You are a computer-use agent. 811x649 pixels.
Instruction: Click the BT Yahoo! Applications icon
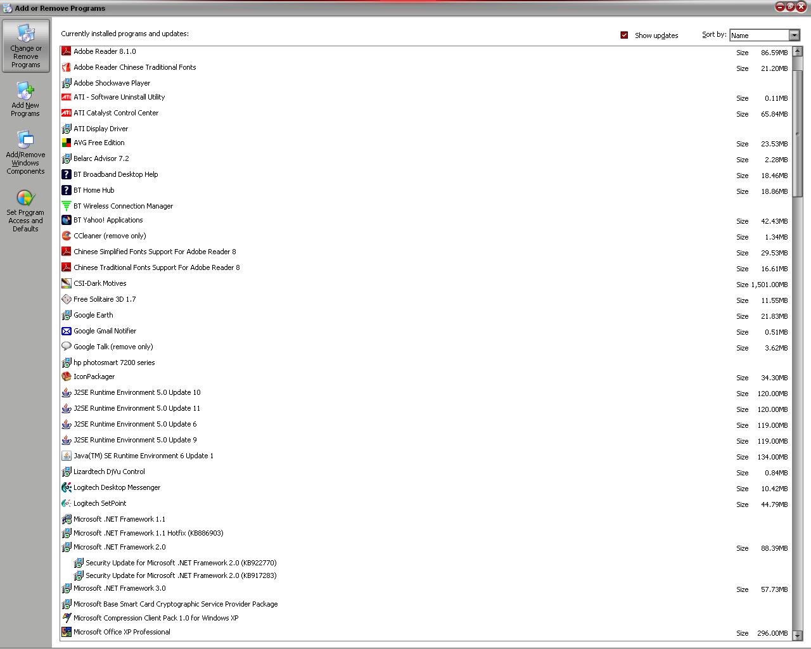(66, 220)
